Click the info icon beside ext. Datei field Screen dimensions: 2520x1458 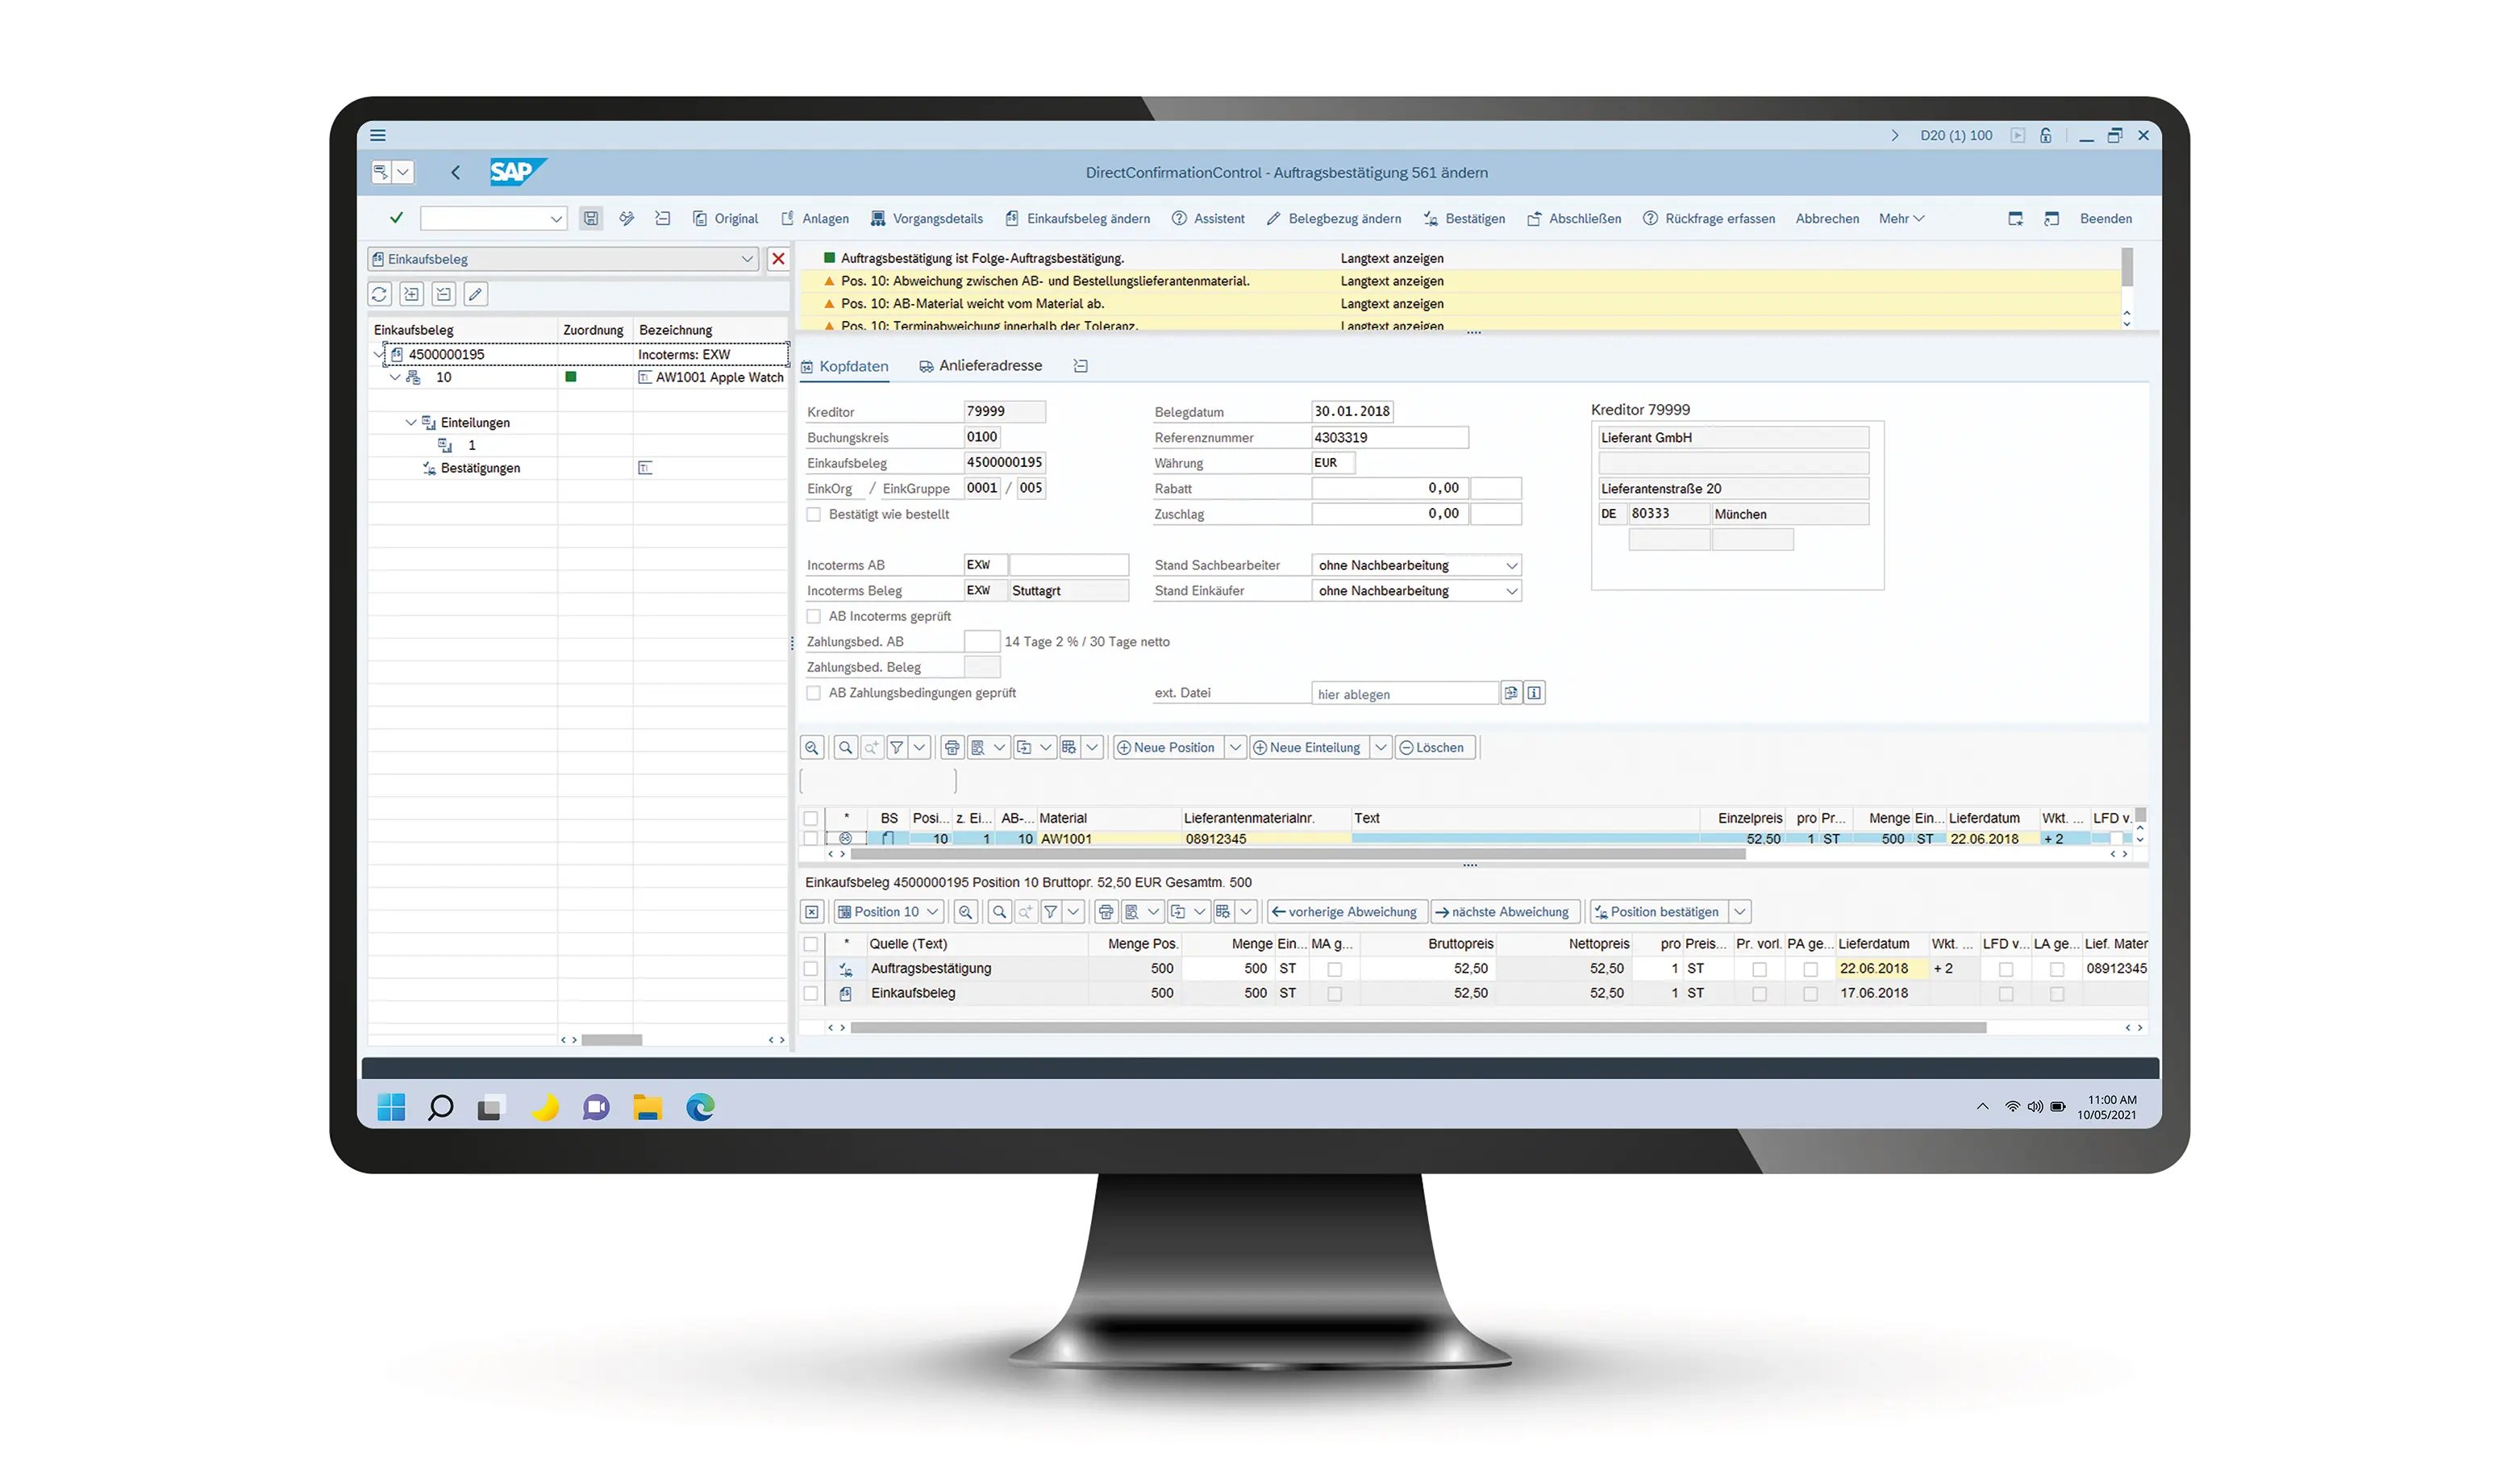[1534, 692]
